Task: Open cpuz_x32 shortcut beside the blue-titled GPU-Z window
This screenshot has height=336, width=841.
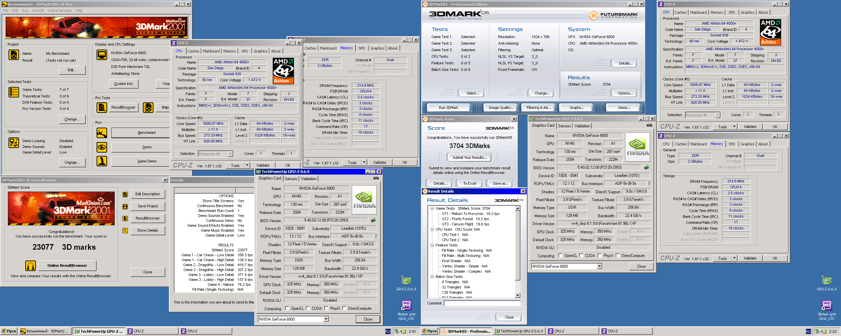Action: 406,310
